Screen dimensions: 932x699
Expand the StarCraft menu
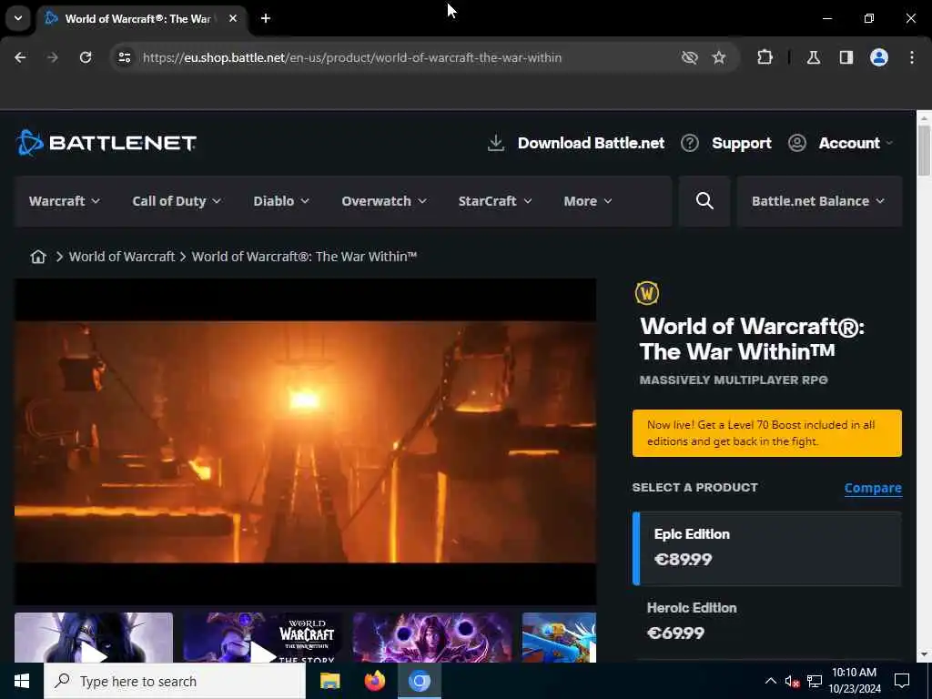(x=494, y=201)
